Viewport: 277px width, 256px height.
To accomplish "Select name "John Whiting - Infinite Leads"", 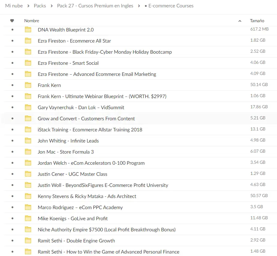I will [68, 141].
